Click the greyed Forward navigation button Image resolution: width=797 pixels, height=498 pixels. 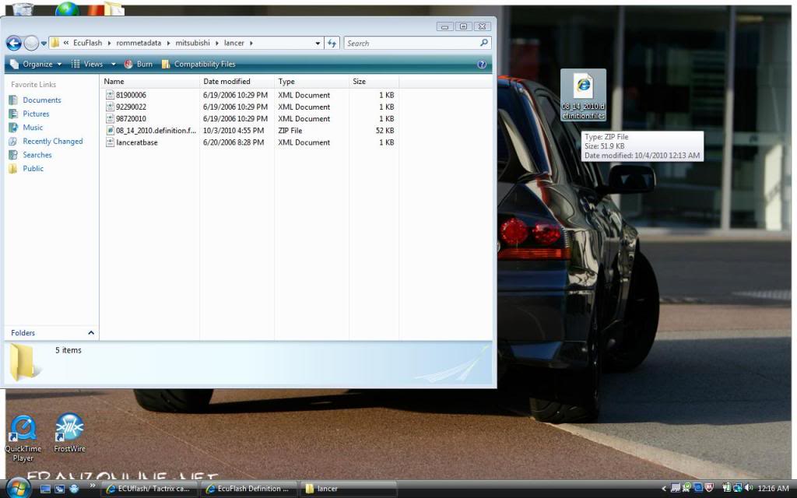coord(31,44)
